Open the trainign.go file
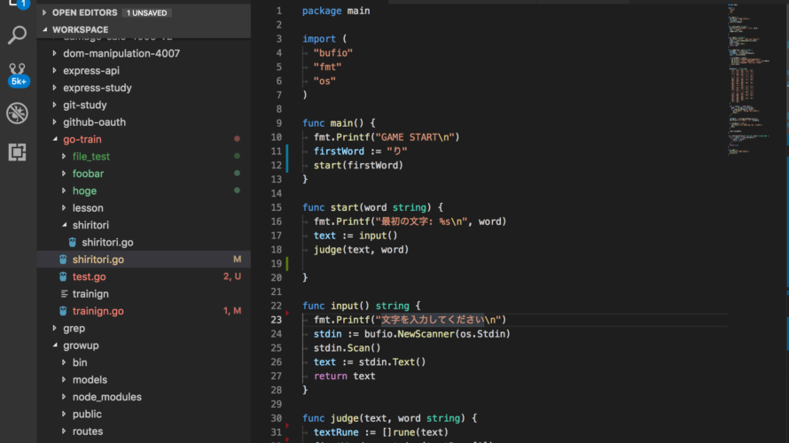 tap(98, 311)
